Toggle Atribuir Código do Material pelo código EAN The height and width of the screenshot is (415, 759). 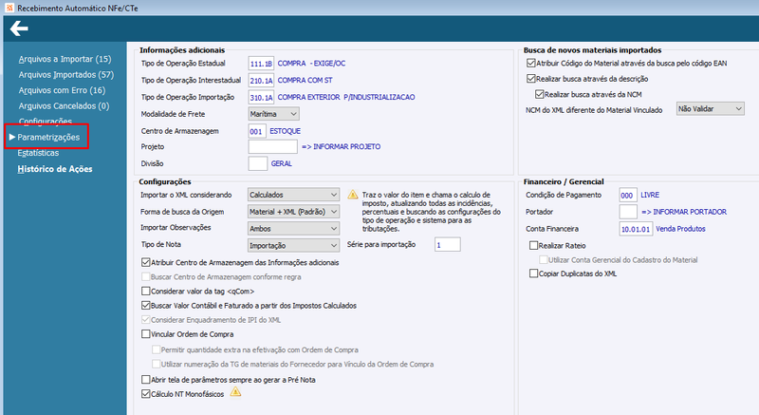click(x=531, y=63)
